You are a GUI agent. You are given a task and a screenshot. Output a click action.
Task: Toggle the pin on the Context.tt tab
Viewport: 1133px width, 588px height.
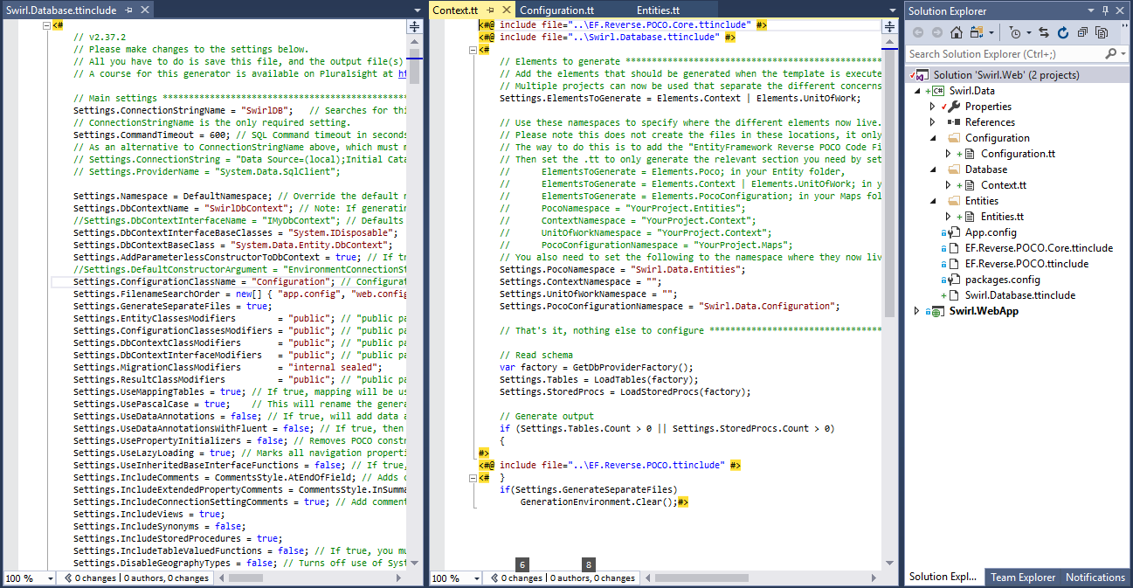tap(489, 8)
